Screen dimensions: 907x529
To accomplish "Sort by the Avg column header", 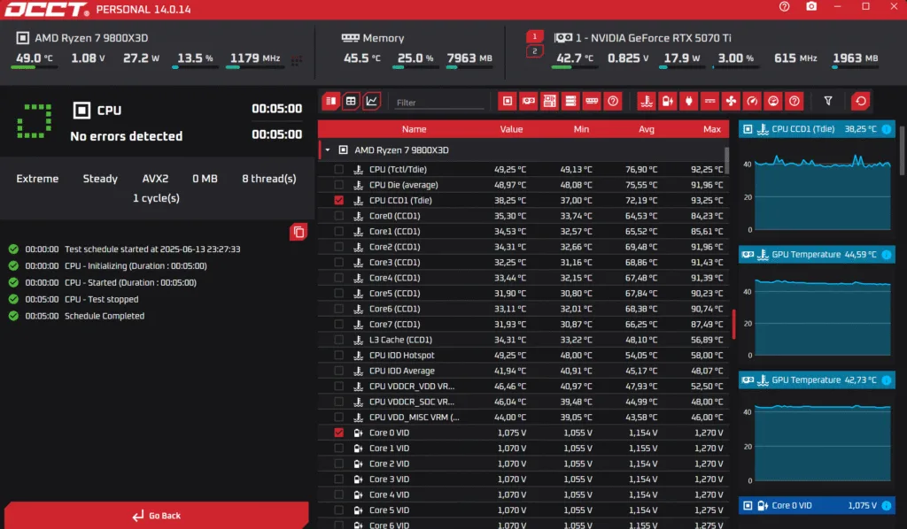I will [x=647, y=129].
